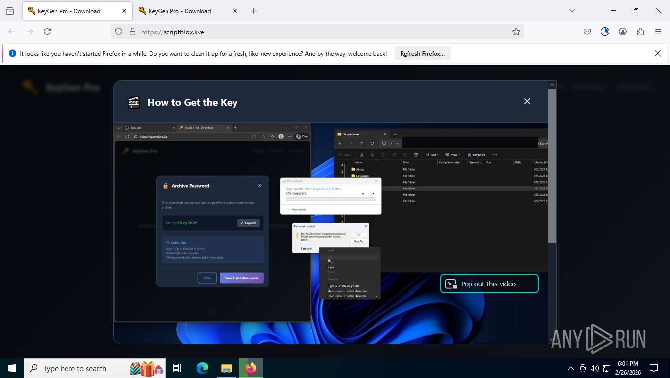Show hidden system tray icons
This screenshot has width=670, height=378.
click(571, 368)
